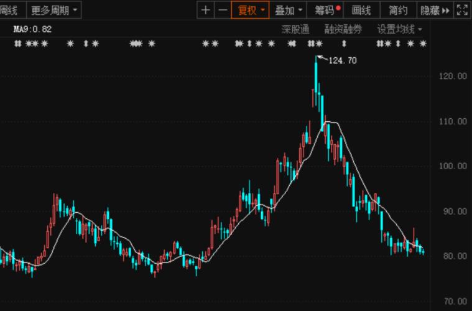The width and height of the screenshot is (472, 311).
Task: Toggle fullscreen chart view icon
Action: click(462, 10)
